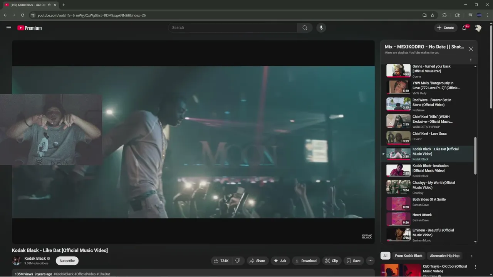The image size is (493, 277).
Task: Open the account avatar menu
Action: [478, 28]
